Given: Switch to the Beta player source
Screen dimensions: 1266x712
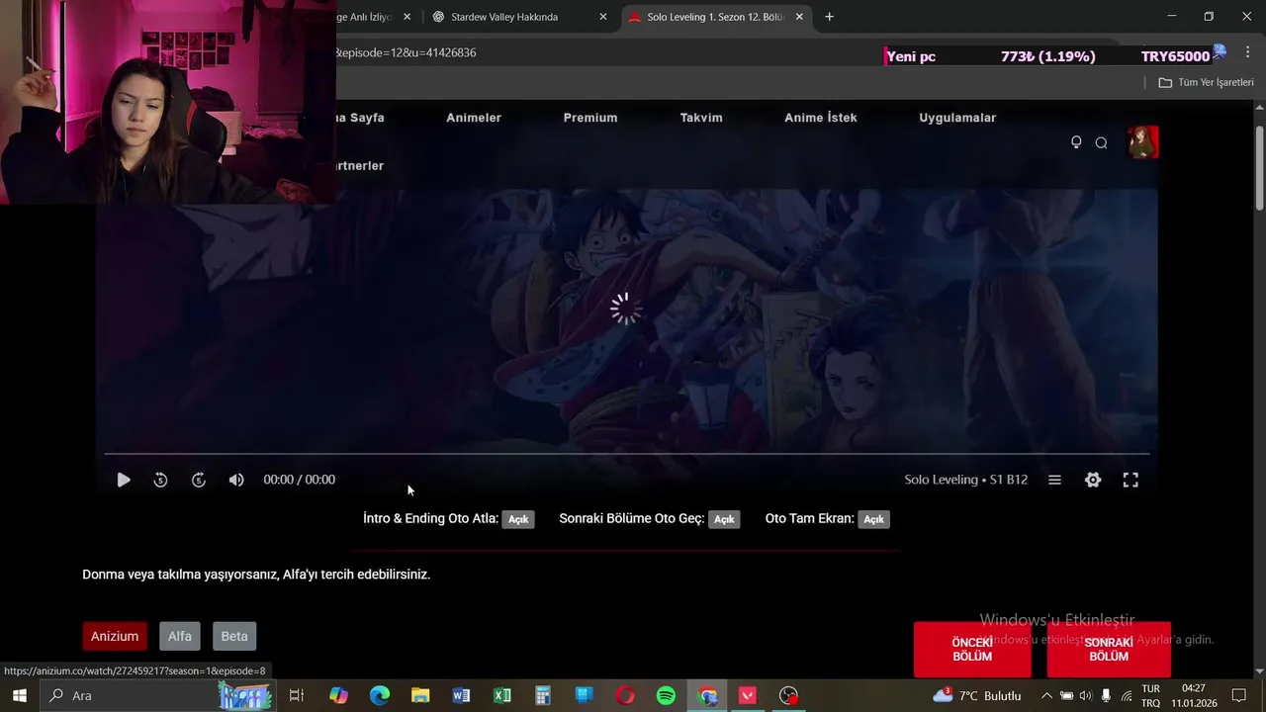Looking at the screenshot, I should (x=234, y=636).
